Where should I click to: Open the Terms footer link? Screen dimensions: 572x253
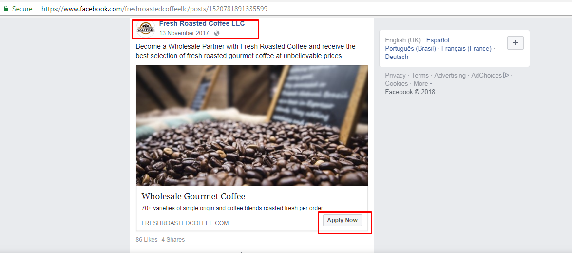pyautogui.click(x=420, y=75)
